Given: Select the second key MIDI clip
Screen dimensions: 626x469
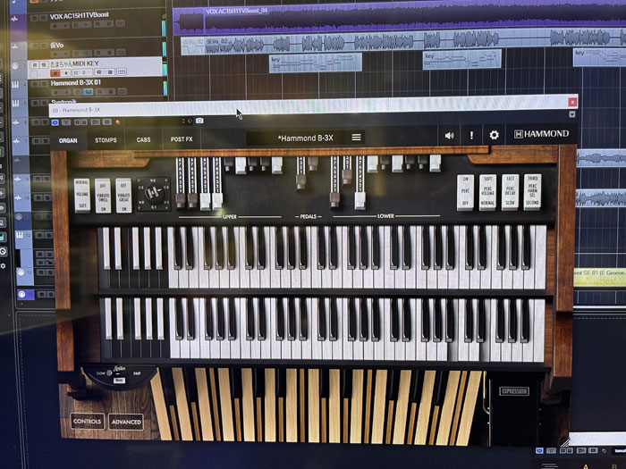Looking at the screenshot, I should coord(462,59).
